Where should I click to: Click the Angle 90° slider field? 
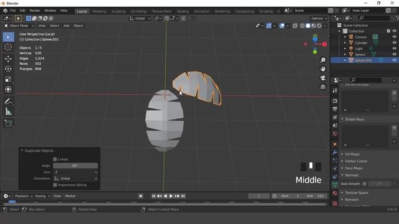tap(75, 166)
